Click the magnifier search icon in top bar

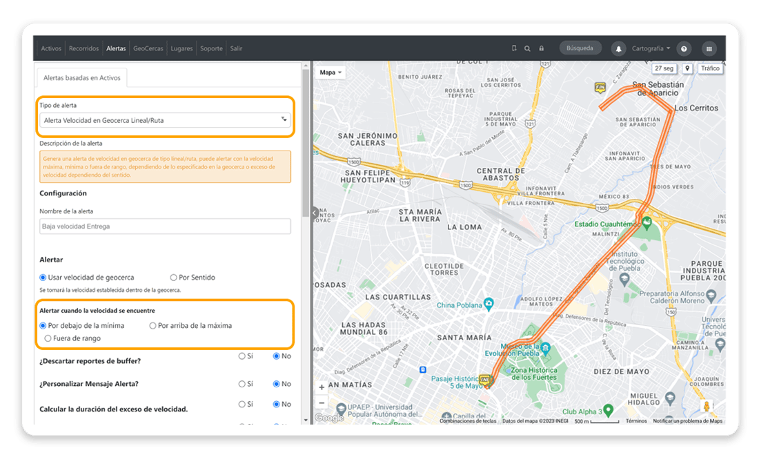click(527, 48)
